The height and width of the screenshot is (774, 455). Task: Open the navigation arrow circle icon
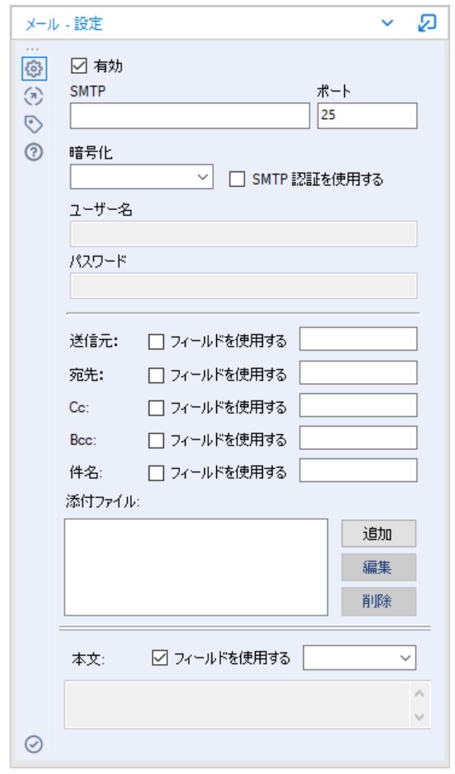[x=34, y=96]
